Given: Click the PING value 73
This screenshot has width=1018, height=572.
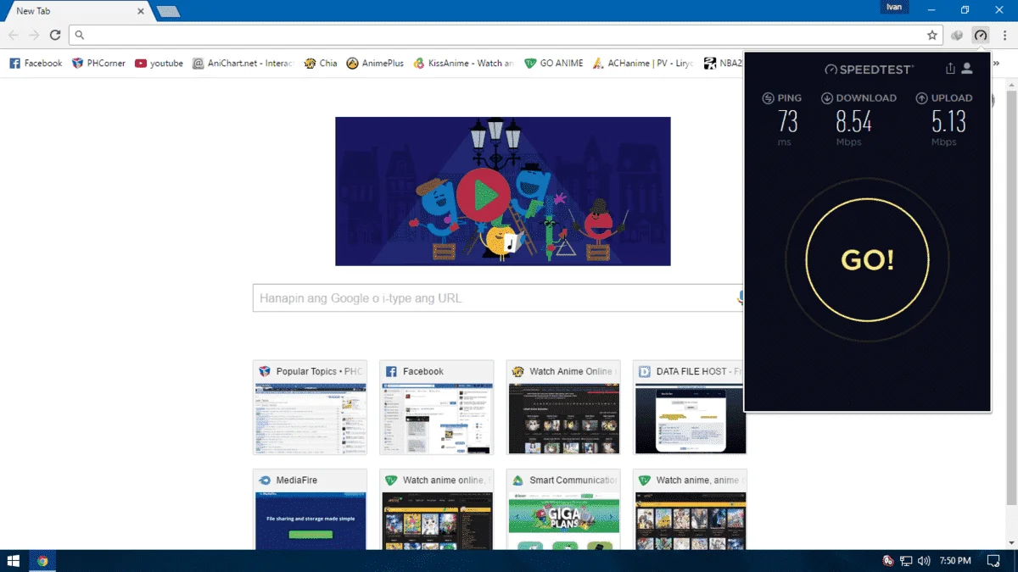Looking at the screenshot, I should 788,122.
